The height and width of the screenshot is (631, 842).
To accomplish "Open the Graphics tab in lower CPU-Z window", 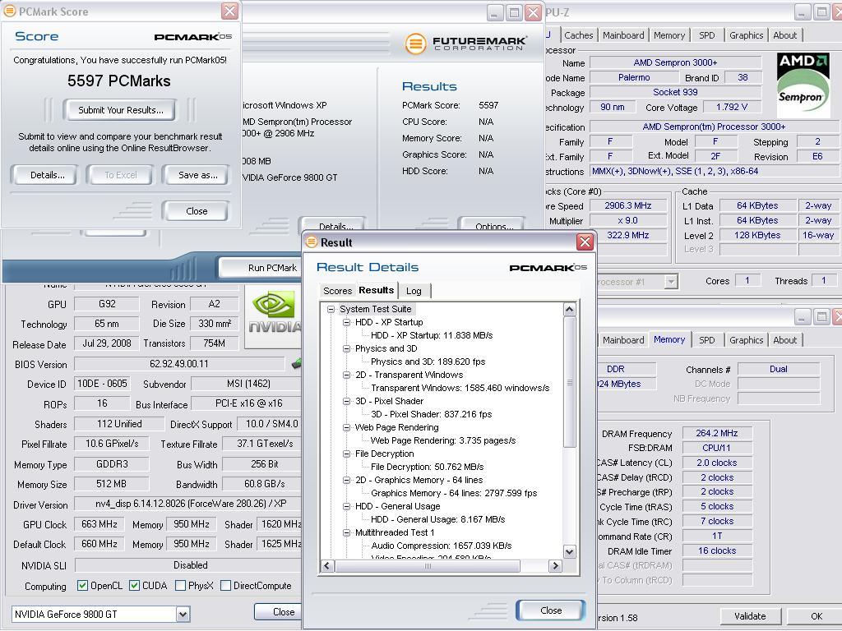I will 746,340.
